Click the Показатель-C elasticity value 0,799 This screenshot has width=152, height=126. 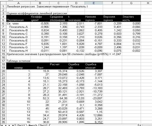tap(131, 34)
